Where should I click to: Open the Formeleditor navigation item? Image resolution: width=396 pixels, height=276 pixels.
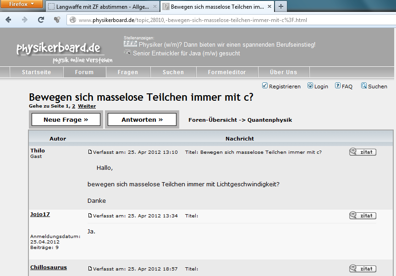(x=226, y=72)
